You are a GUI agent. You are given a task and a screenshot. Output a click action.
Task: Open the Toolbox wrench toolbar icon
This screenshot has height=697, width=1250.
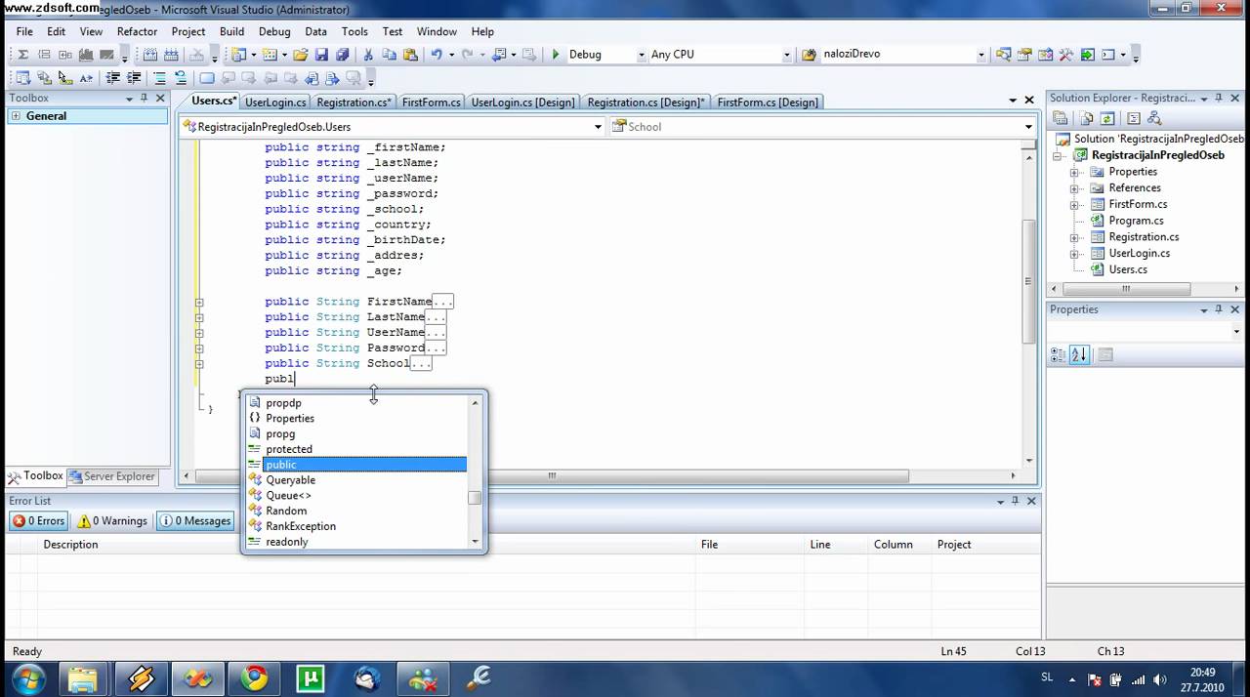click(1066, 55)
